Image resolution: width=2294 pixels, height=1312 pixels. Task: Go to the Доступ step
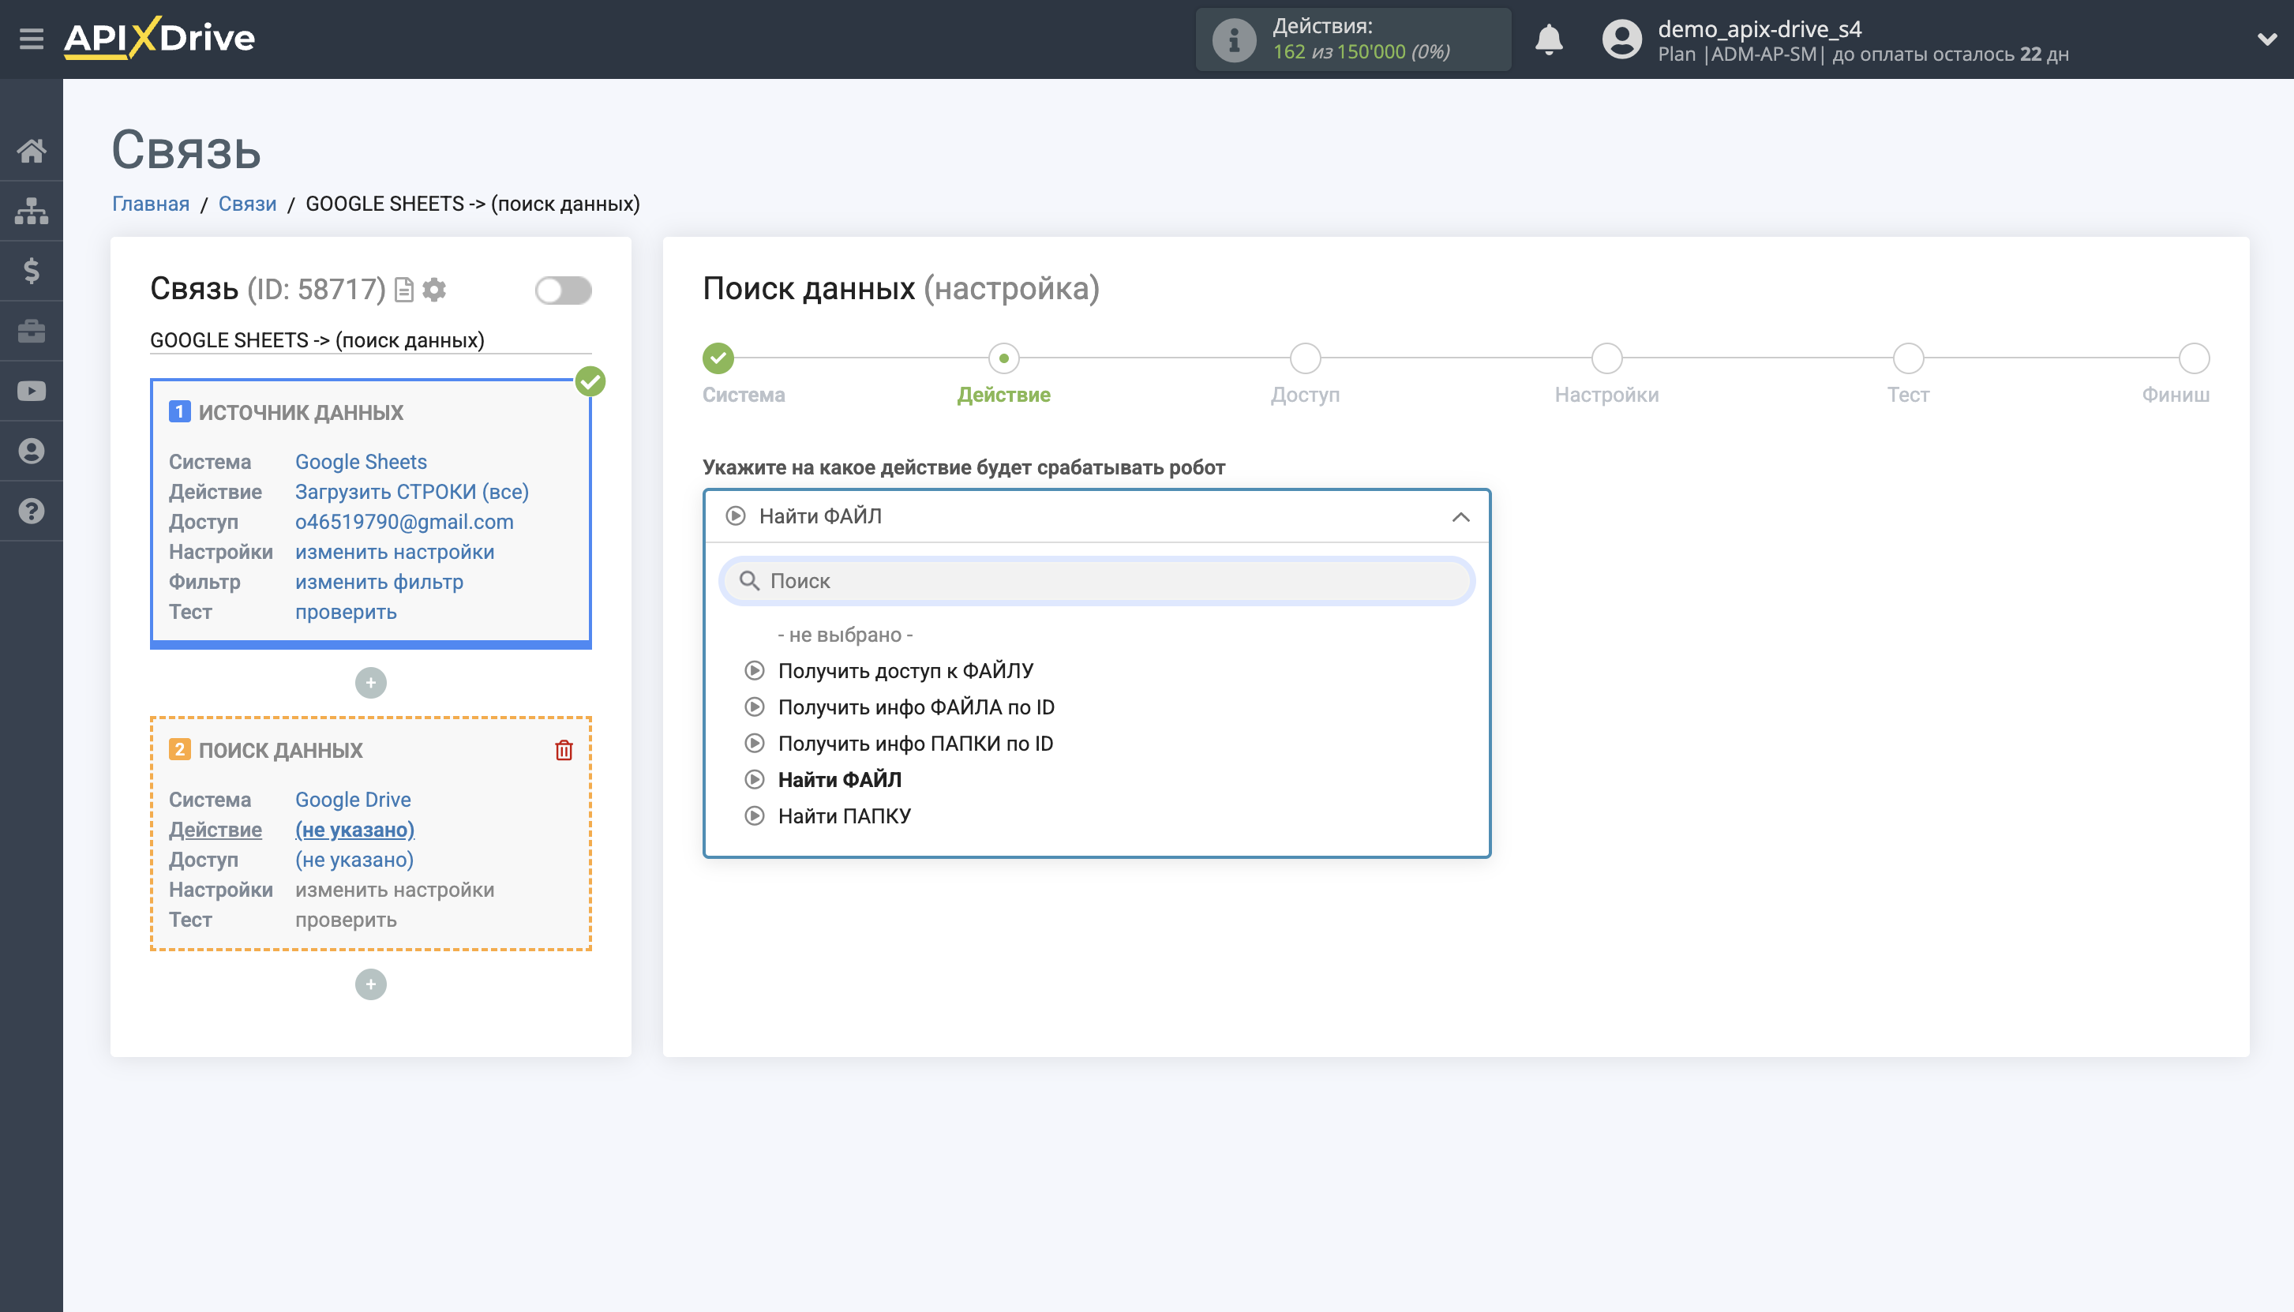(1306, 358)
